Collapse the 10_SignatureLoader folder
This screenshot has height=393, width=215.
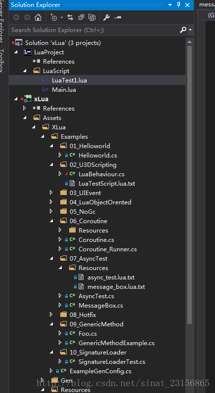tap(51, 353)
